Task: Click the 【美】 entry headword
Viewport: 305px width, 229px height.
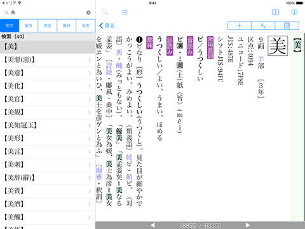Action: 297,45
